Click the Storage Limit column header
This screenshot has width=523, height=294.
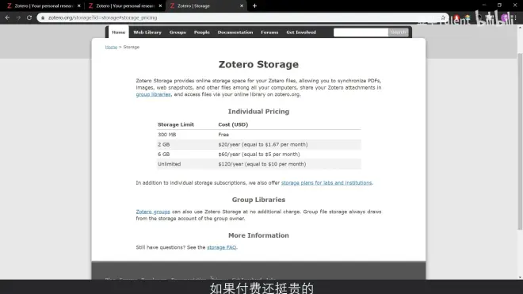coord(176,124)
